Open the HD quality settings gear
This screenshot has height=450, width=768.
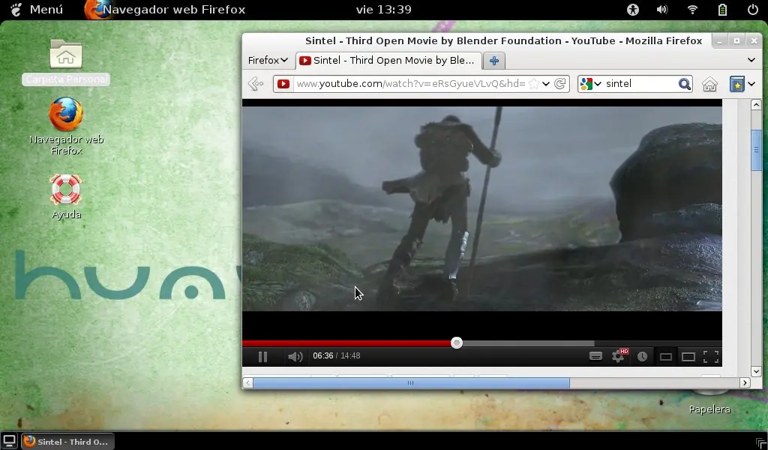(619, 356)
